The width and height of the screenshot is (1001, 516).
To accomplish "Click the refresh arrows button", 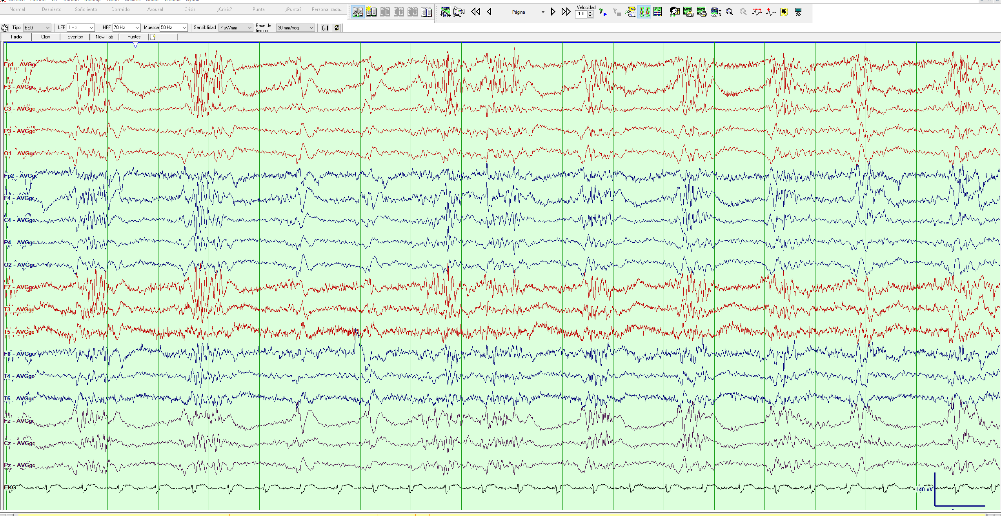I will pos(337,28).
